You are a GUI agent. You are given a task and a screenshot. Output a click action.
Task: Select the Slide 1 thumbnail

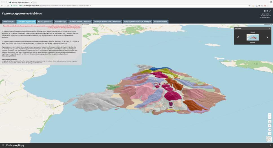click(253, 37)
